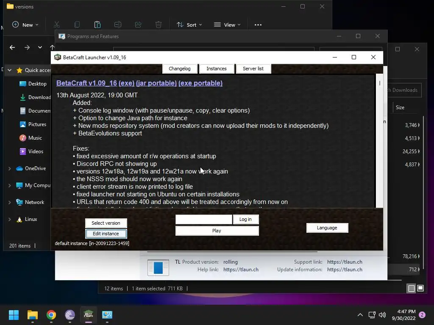Click the Delete trash icon in Explorer toolbar
Image resolution: width=434 pixels, height=325 pixels.
tap(159, 25)
